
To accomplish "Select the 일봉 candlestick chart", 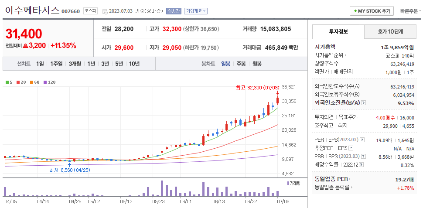I will (225, 64).
